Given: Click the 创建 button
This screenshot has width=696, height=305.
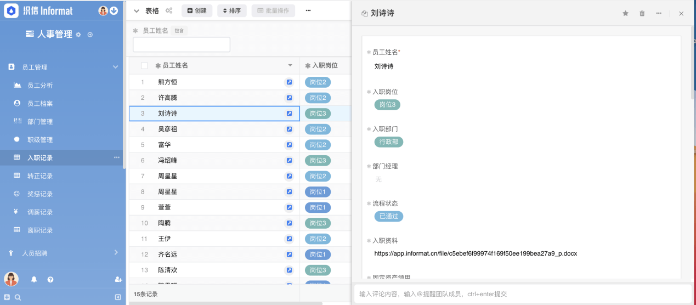Looking at the screenshot, I should point(197,10).
